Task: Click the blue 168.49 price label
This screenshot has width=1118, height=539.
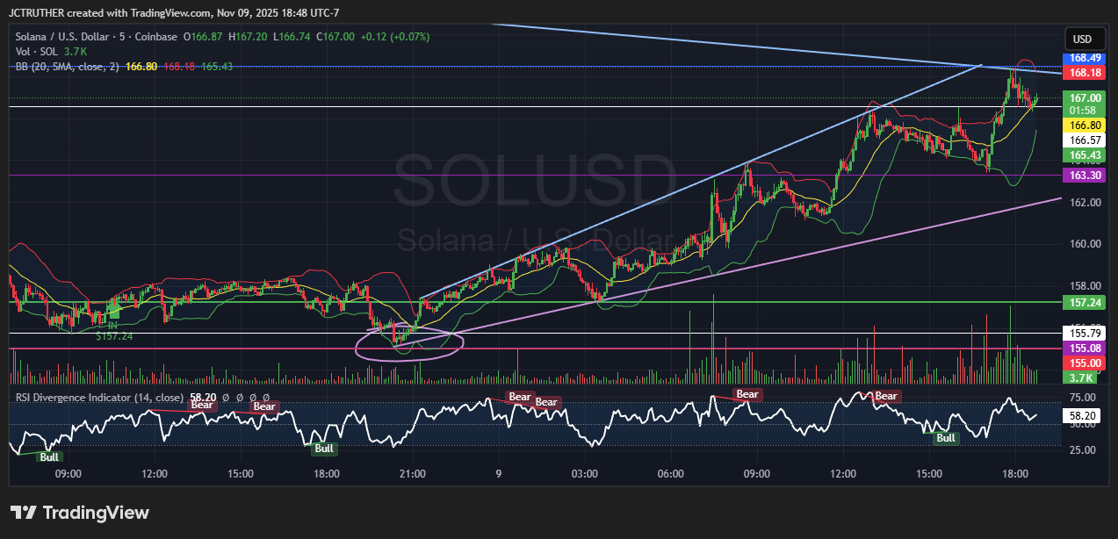Action: tap(1083, 57)
